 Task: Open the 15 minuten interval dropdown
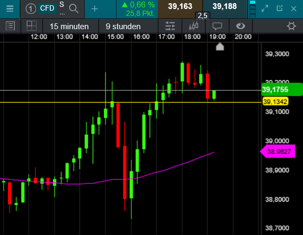[69, 27]
